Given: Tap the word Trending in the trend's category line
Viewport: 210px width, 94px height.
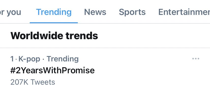Looking at the screenshot, I should tap(63, 59).
